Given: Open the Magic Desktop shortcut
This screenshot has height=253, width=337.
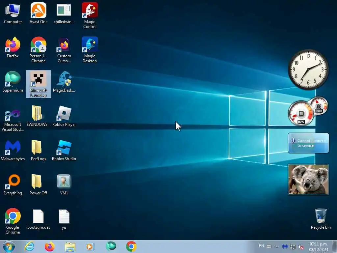Looking at the screenshot, I should 90,50.
